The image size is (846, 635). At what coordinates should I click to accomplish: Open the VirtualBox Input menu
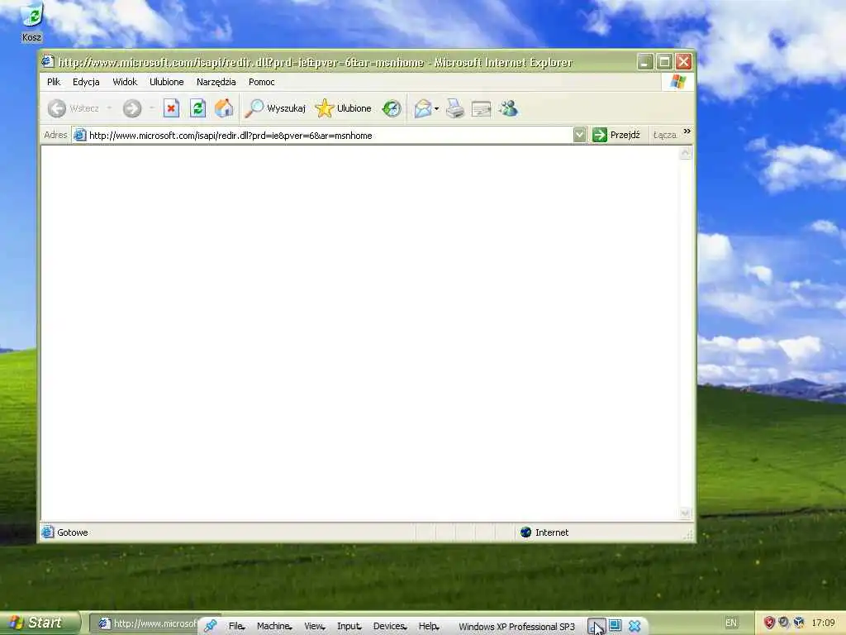(349, 627)
